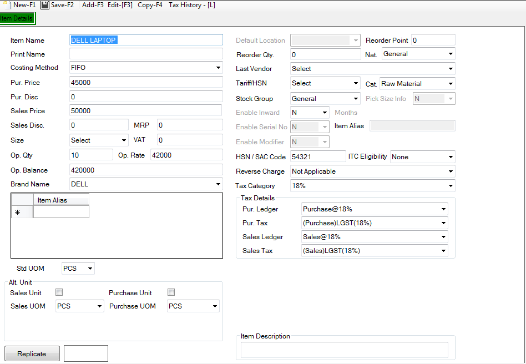526x364 pixels.
Task: Switch to the Item Details tab
Action: pos(17,18)
